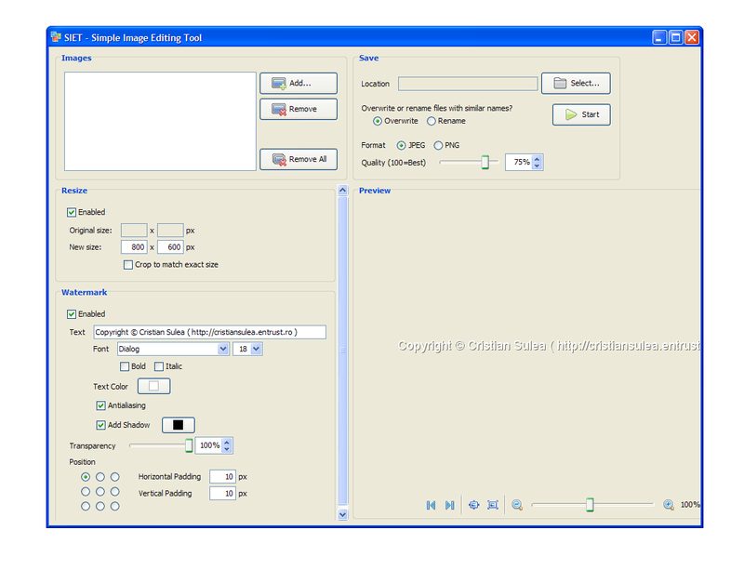Select the bottom-right watermark position radio

coord(114,507)
